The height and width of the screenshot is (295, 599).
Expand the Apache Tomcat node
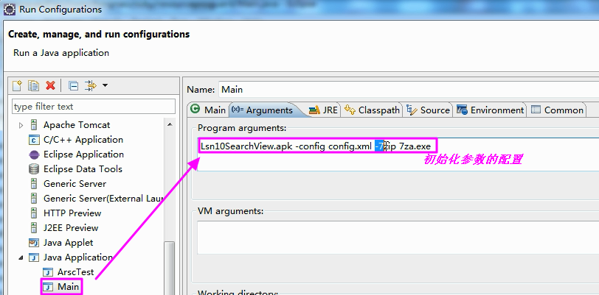21,125
